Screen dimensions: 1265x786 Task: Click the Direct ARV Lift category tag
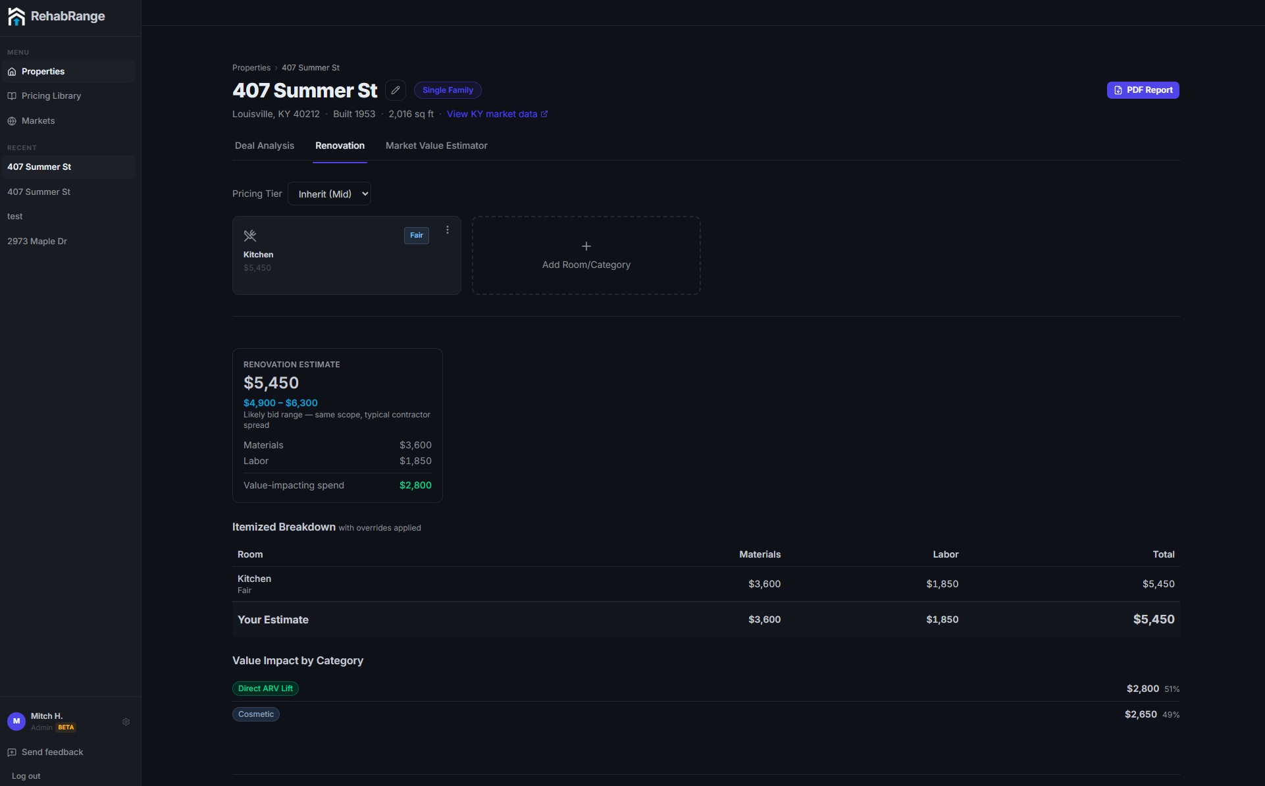(265, 689)
